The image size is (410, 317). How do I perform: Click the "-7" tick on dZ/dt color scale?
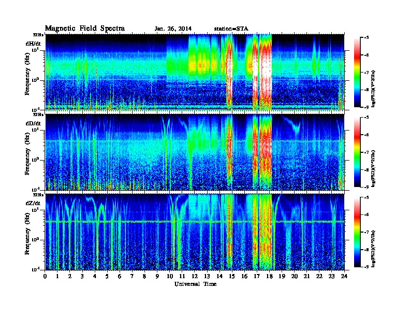(x=366, y=232)
